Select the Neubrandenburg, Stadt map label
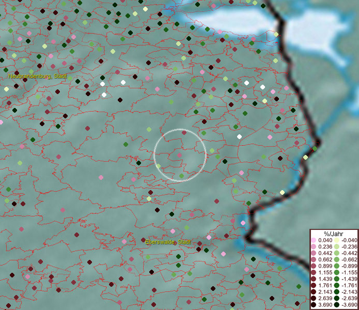 38,76
